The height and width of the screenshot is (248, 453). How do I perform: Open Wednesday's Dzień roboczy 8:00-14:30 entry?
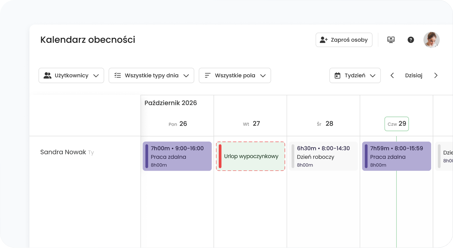click(323, 156)
